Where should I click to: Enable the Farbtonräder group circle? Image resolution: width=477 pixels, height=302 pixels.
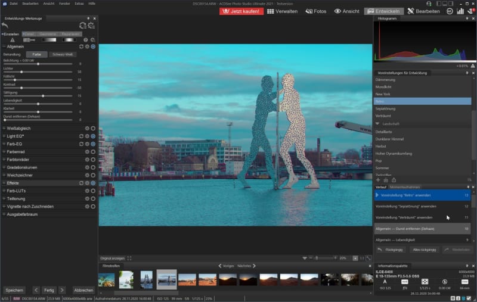pos(93,160)
